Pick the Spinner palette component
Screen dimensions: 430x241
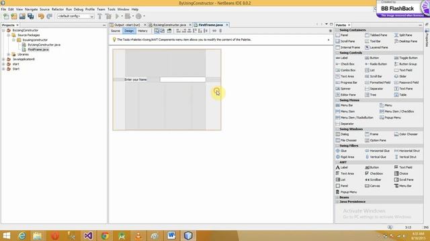343,89
